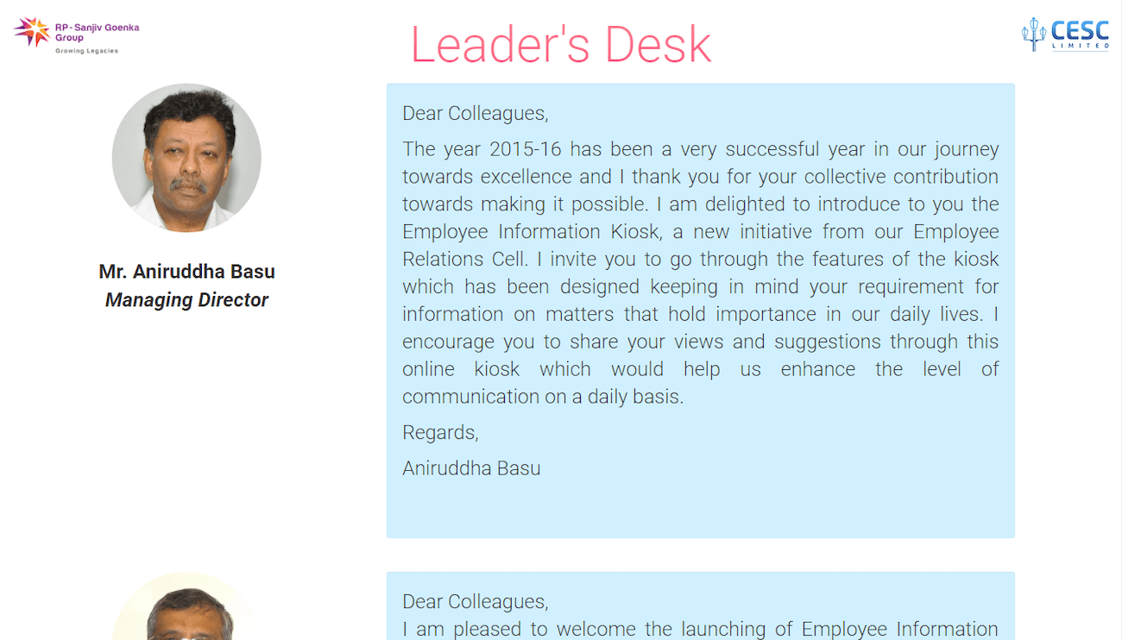Viewport: 1122px width, 640px height.
Task: Click the RP-Sanjiv Goenka starburst emblem
Action: coord(32,31)
